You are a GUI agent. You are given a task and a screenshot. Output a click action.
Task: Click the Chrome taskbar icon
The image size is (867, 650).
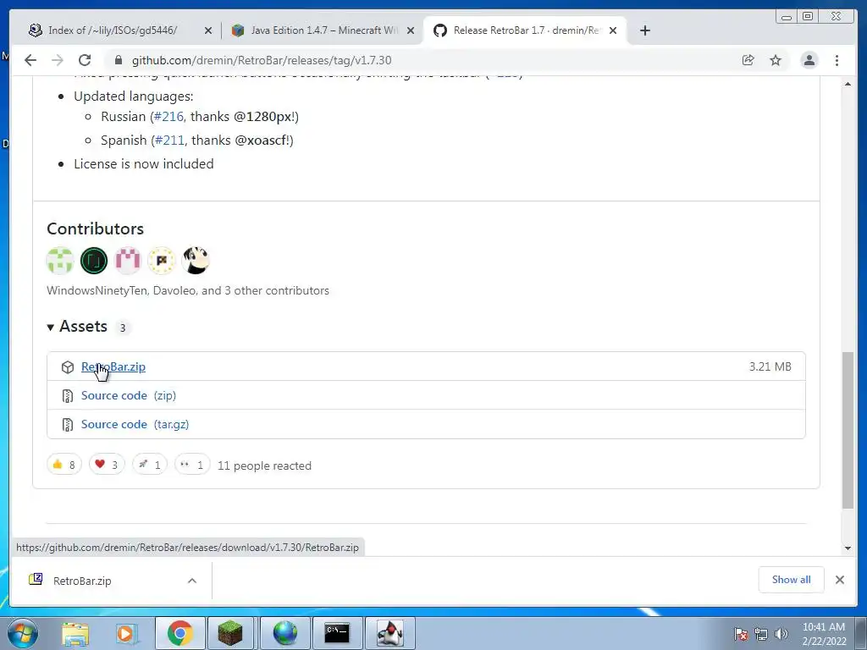(179, 633)
